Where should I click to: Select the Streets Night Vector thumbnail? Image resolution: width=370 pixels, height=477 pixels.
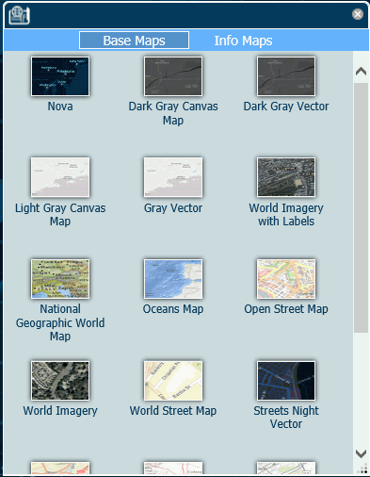coord(286,381)
